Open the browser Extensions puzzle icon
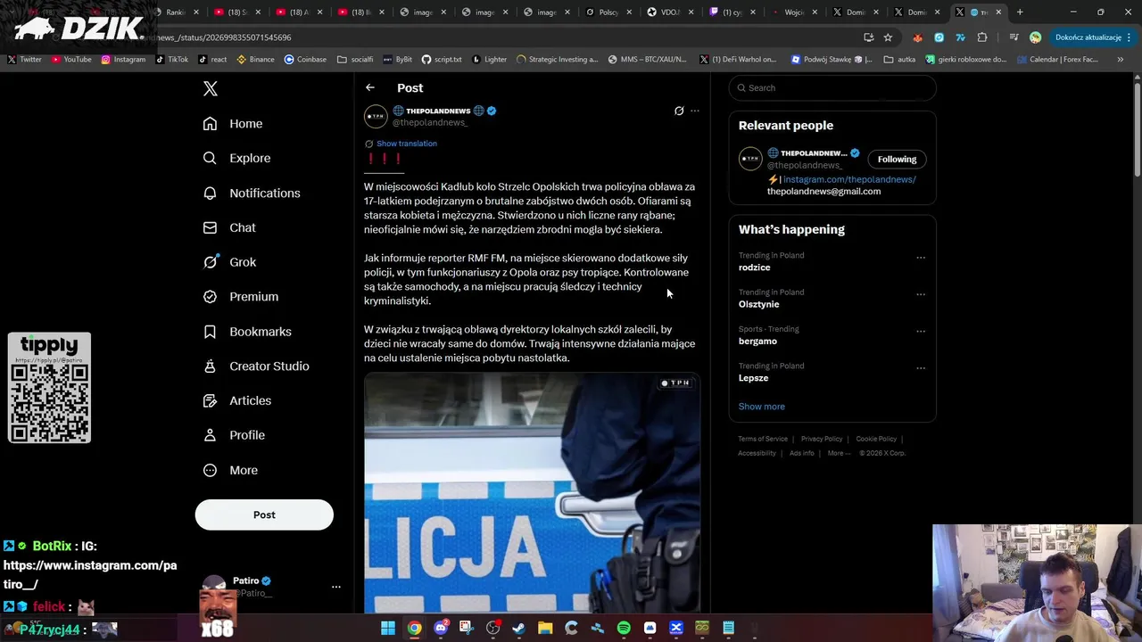The image size is (1142, 642). tap(982, 37)
